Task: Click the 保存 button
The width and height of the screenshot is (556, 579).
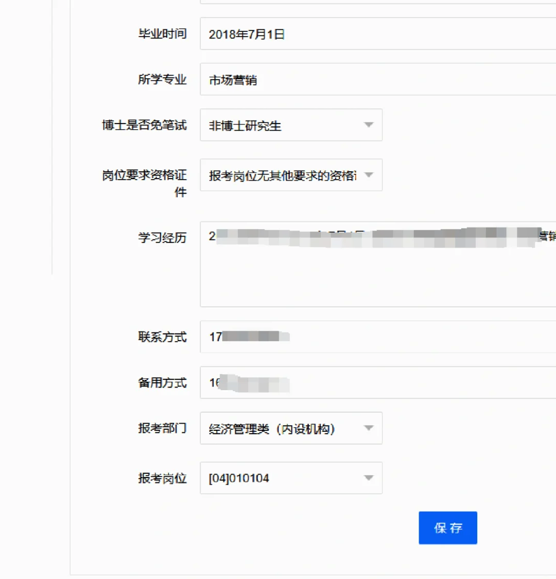Action: [x=447, y=528]
